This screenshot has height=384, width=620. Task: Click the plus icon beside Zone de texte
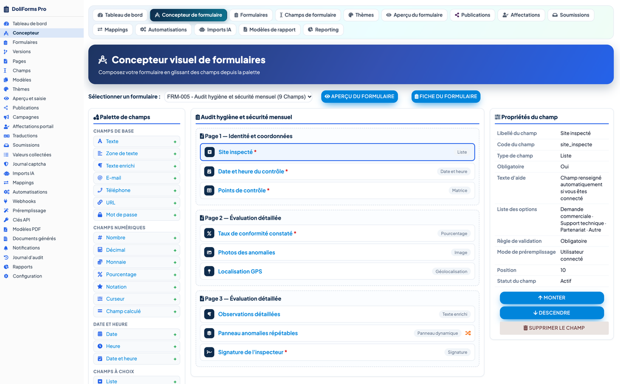[175, 154]
